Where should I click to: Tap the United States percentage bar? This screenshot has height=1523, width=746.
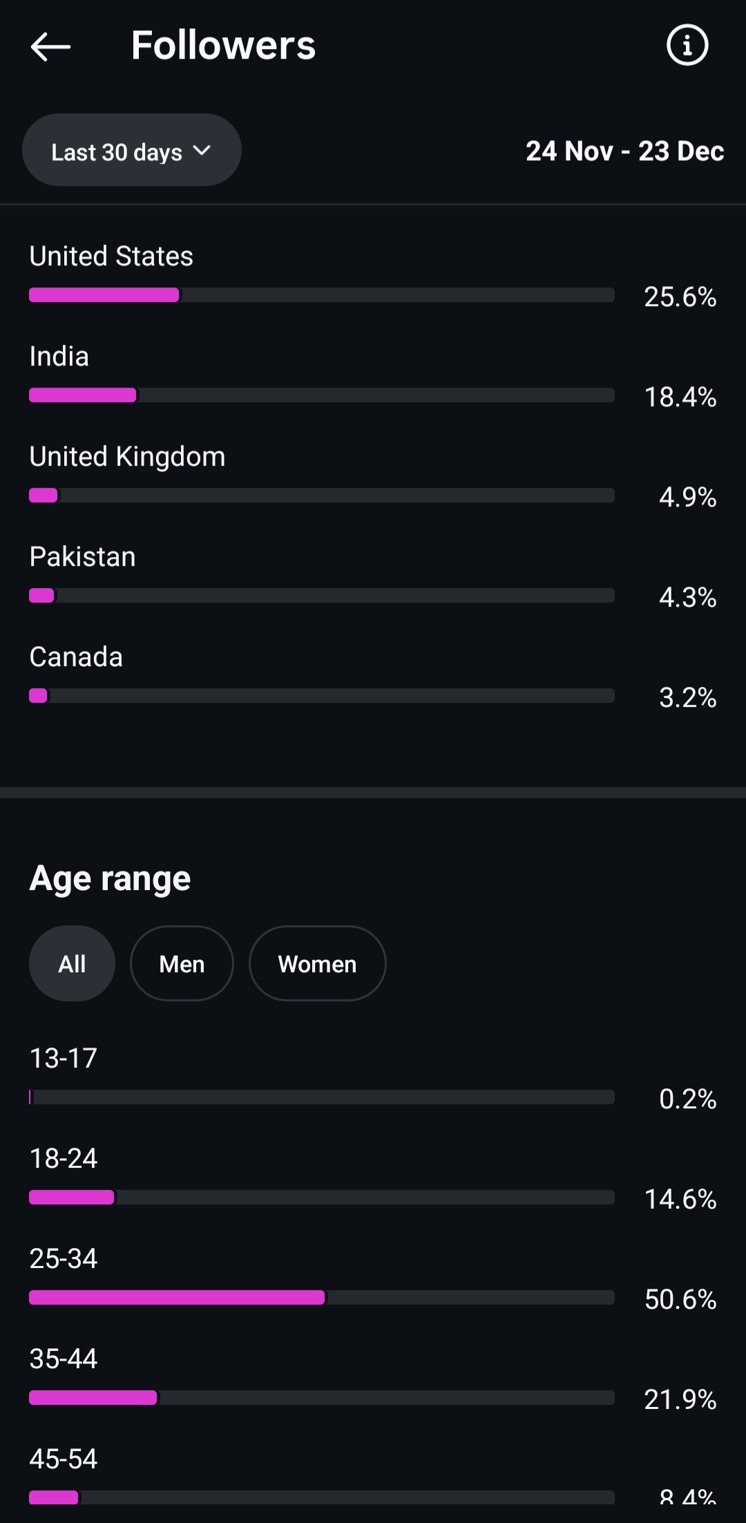click(x=321, y=295)
